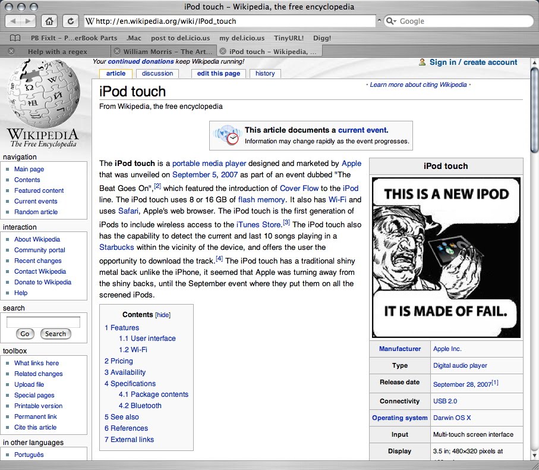The height and width of the screenshot is (470, 539).
Task: Click the sidebar Search button
Action: pyautogui.click(x=55, y=334)
